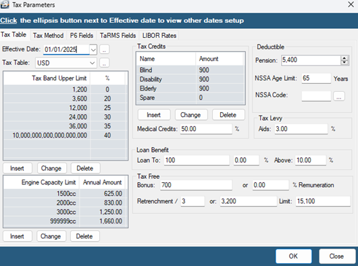Click Change under the Tax Credits table
Viewport: 358px width, 266px height.
tap(190, 115)
